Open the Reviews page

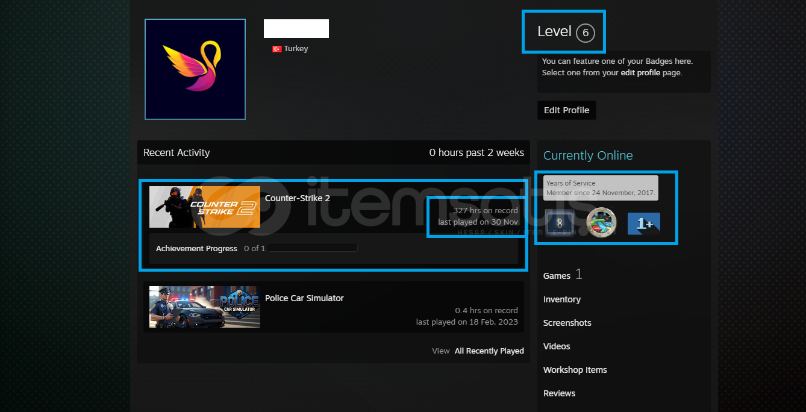[559, 393]
